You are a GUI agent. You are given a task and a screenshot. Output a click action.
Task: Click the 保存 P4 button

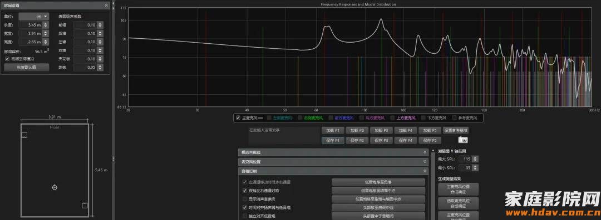click(406, 140)
